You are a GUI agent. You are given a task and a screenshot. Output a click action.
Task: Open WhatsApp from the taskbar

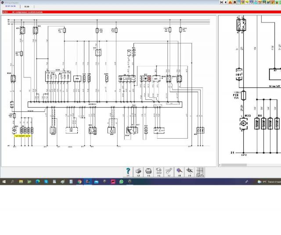coord(122,181)
